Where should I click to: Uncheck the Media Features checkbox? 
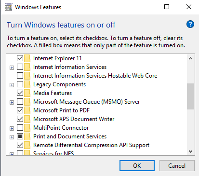20,93
